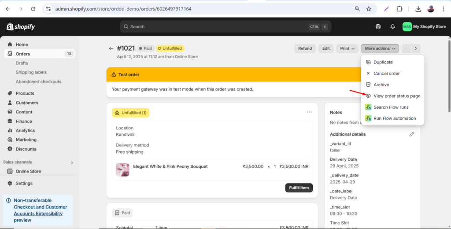
Task: Collapse the More actions dropdown
Action: [x=381, y=48]
